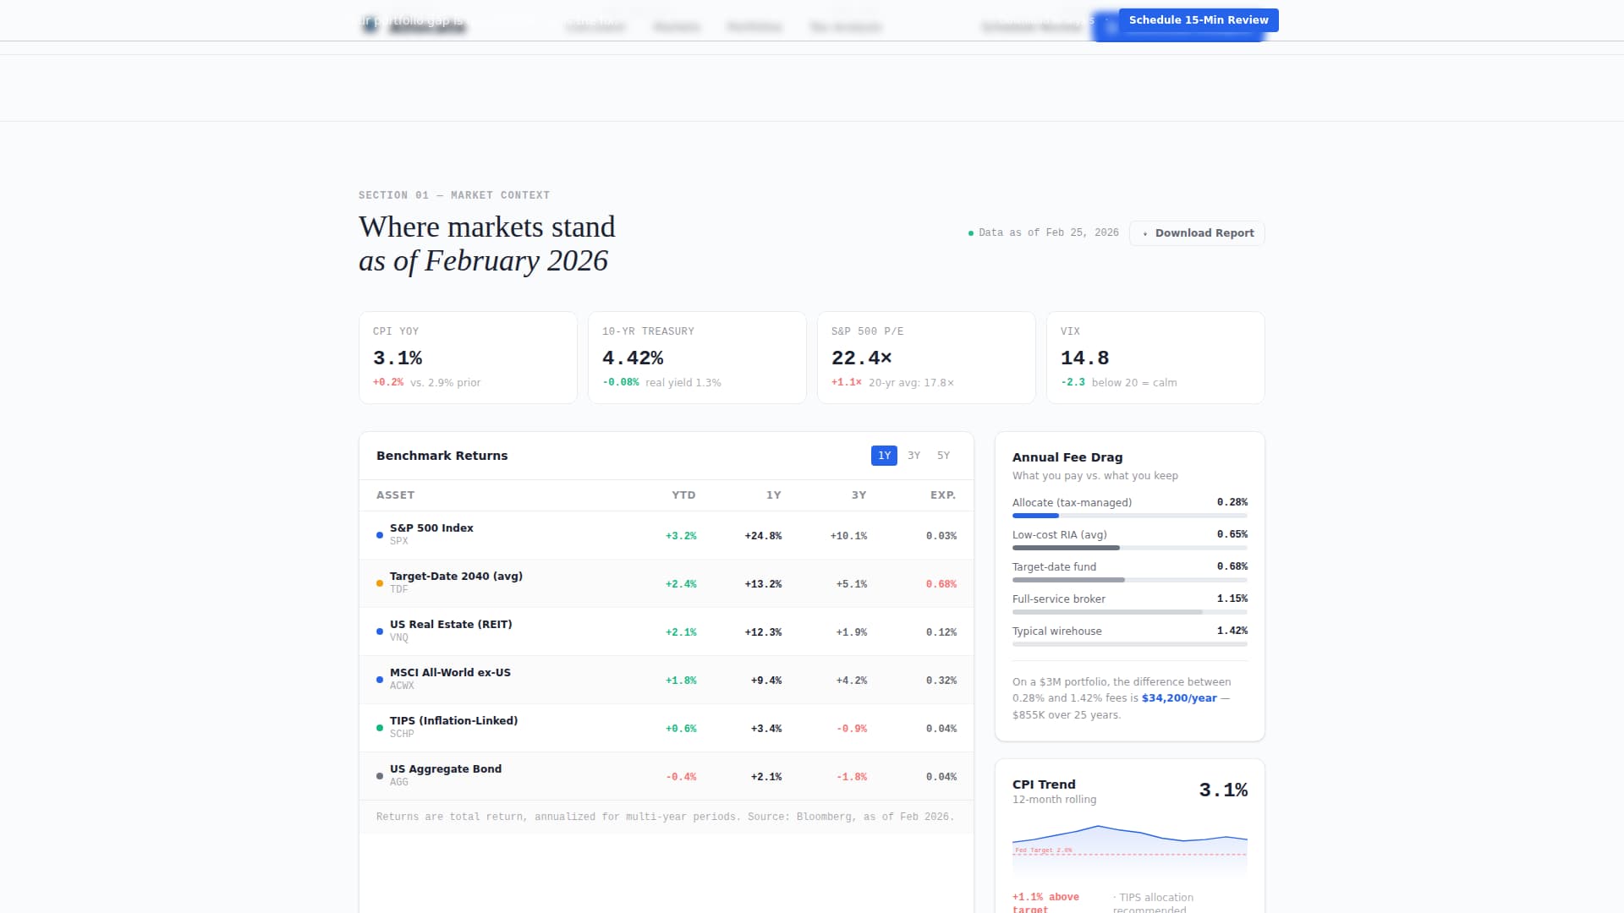Click the download arrow icon inside Download Report

pos(1145,234)
